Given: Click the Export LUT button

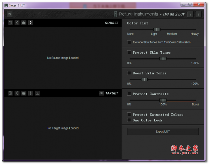Looking at the screenshot, I should click(163, 132).
